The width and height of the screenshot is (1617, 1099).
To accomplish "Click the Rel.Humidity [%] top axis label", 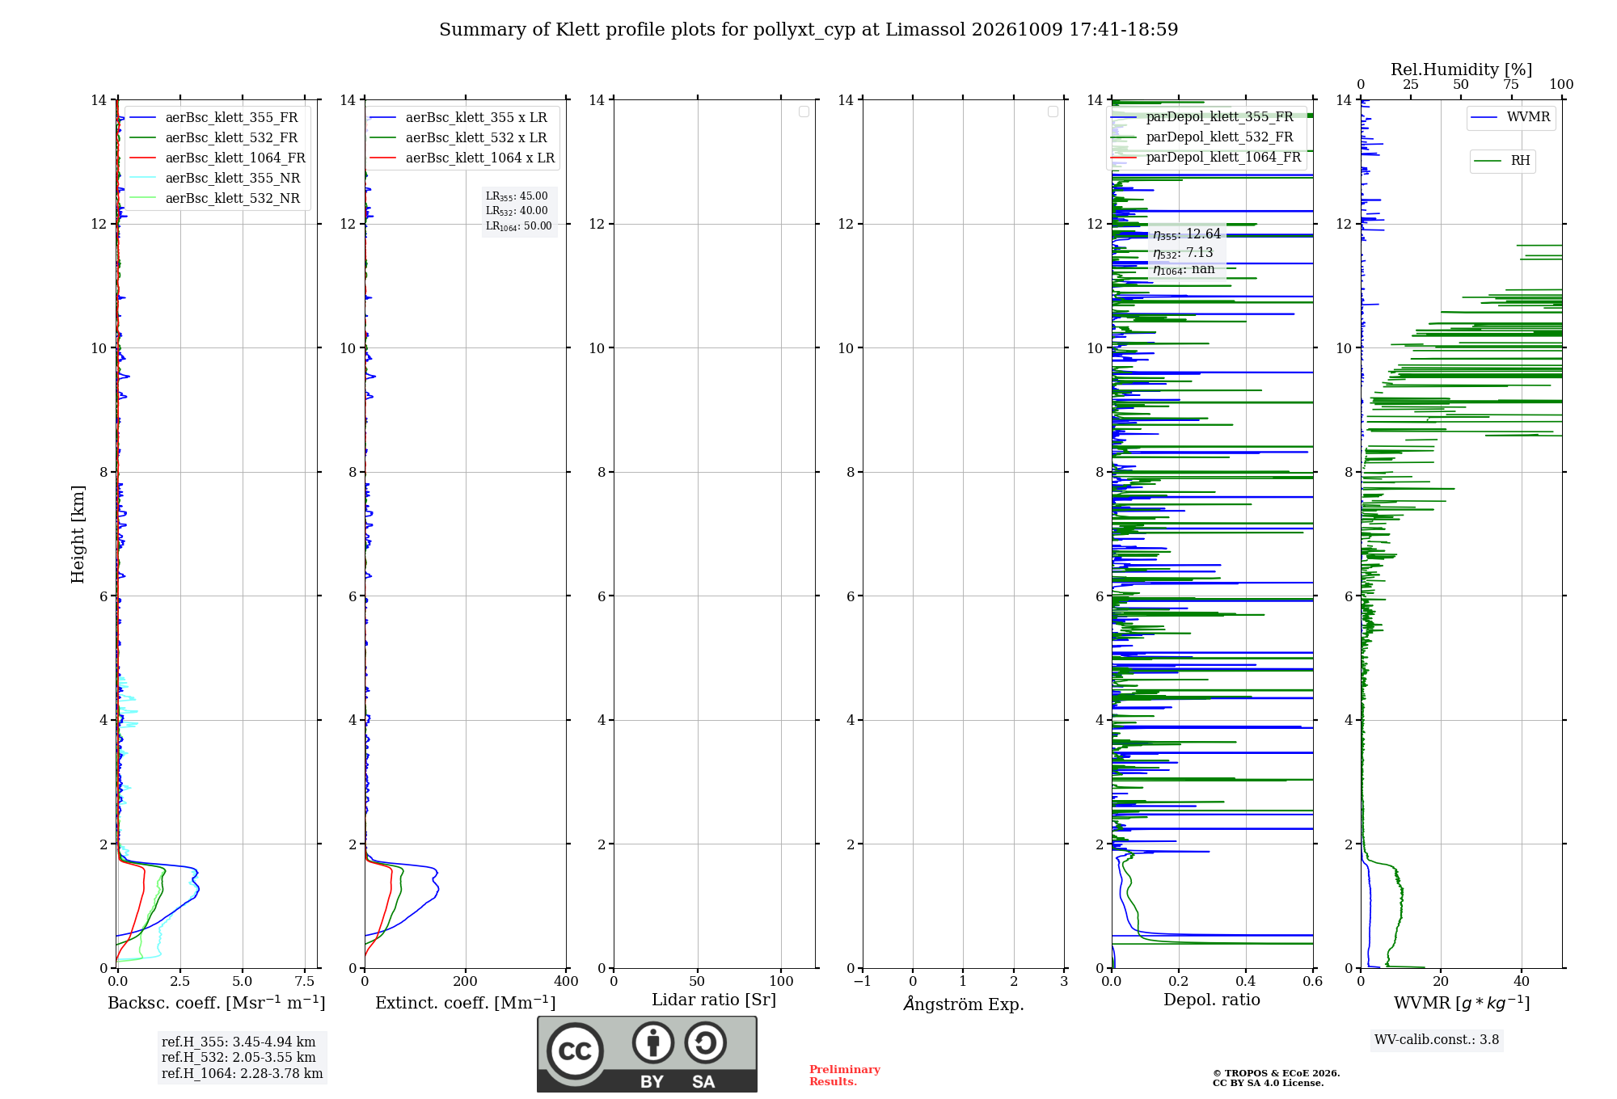I will click(x=1461, y=69).
